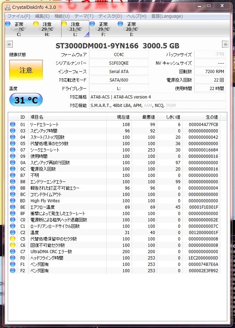Select the シークエラーレート row

pos(114,150)
